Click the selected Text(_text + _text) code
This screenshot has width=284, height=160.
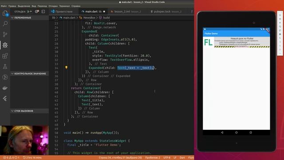point(135,68)
